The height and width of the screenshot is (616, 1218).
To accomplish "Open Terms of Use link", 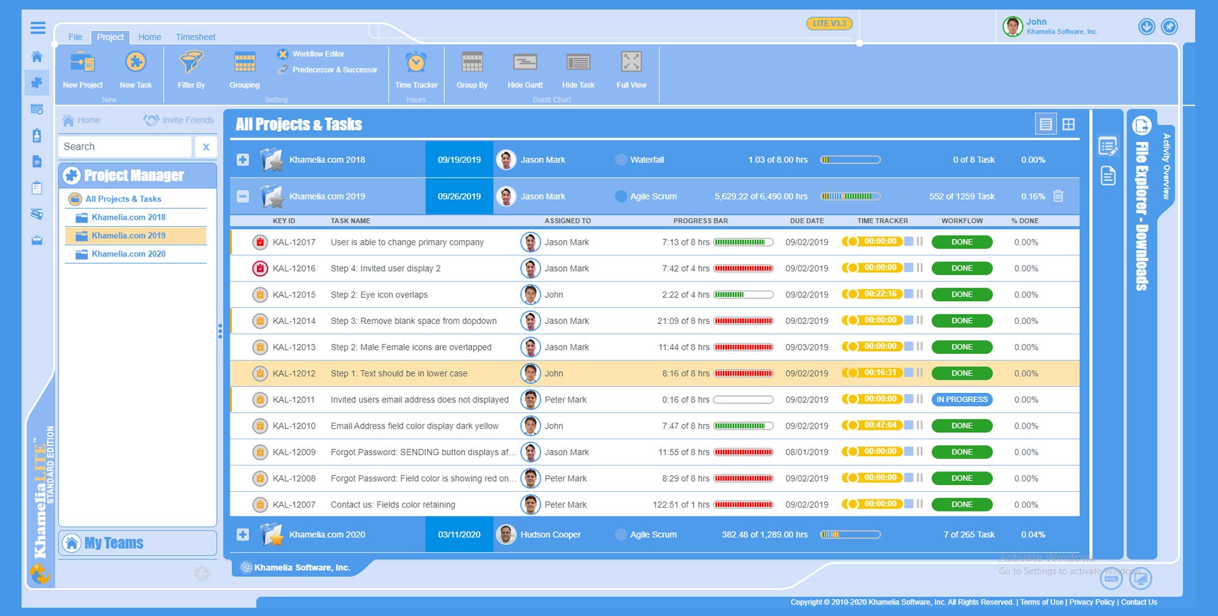I will (x=1042, y=602).
